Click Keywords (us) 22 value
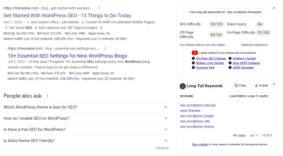The width and height of the screenshot is (283, 156). 106,78
